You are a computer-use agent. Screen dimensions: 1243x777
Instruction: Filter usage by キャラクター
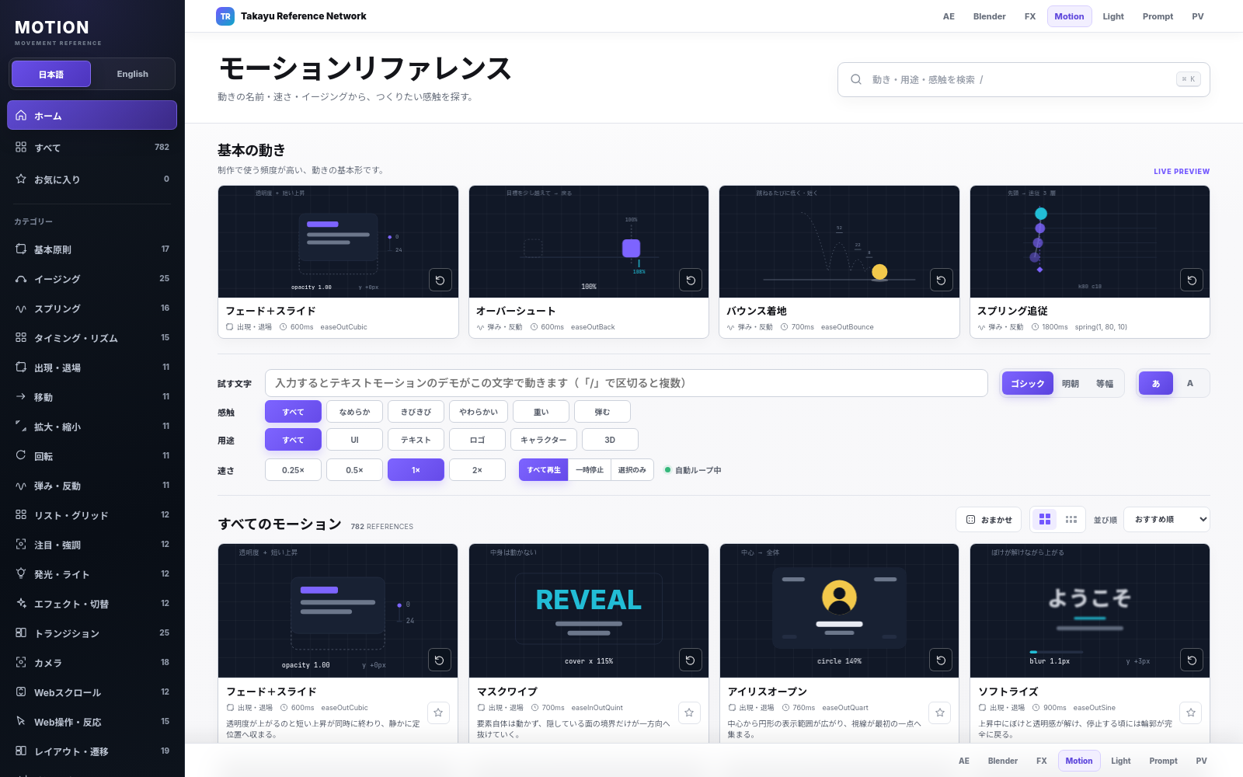click(544, 440)
